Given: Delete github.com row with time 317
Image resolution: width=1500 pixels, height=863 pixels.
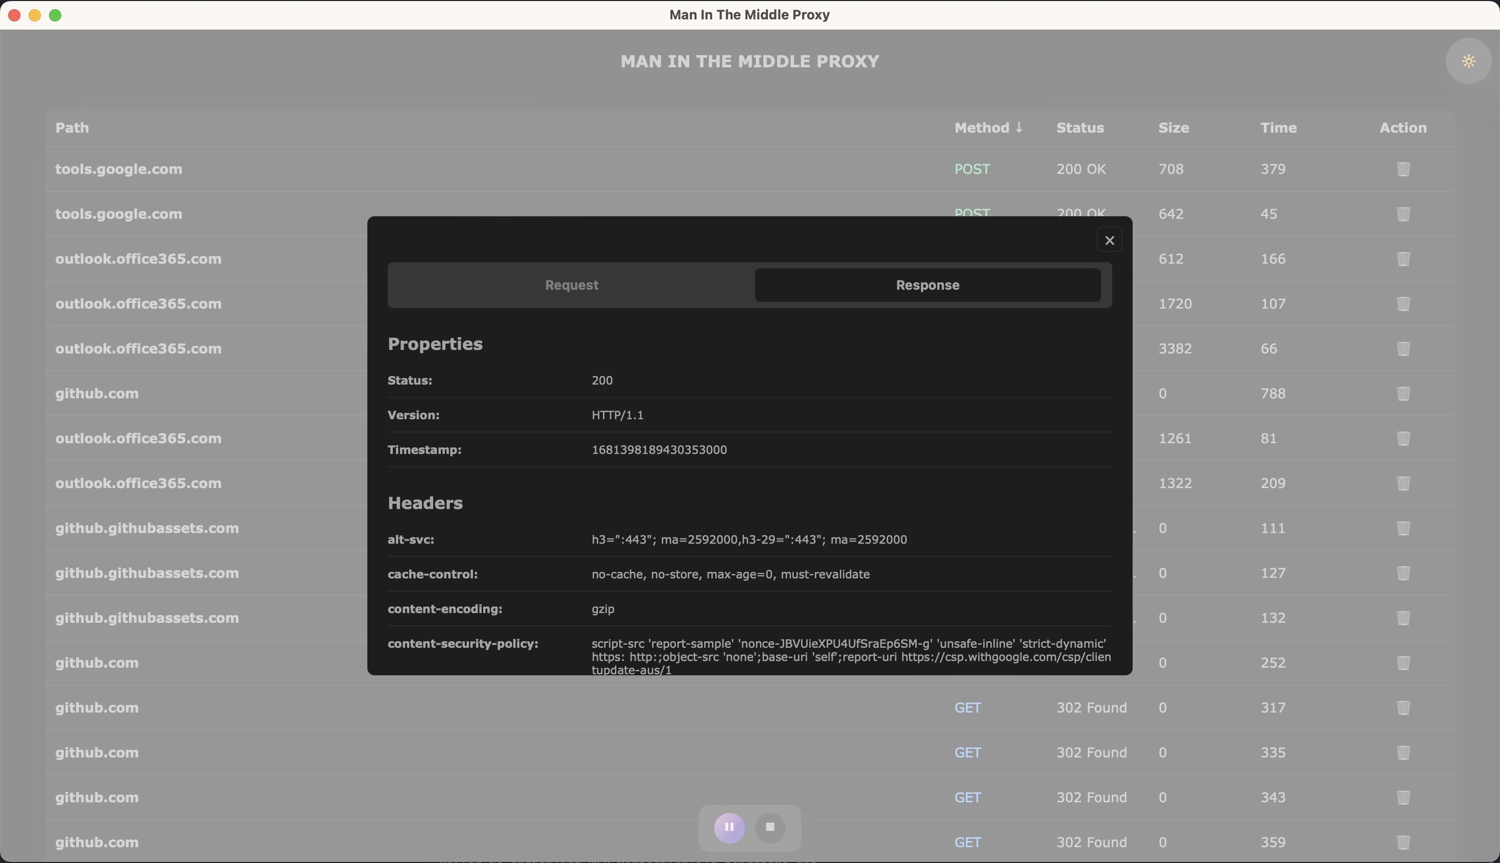Looking at the screenshot, I should (1403, 708).
